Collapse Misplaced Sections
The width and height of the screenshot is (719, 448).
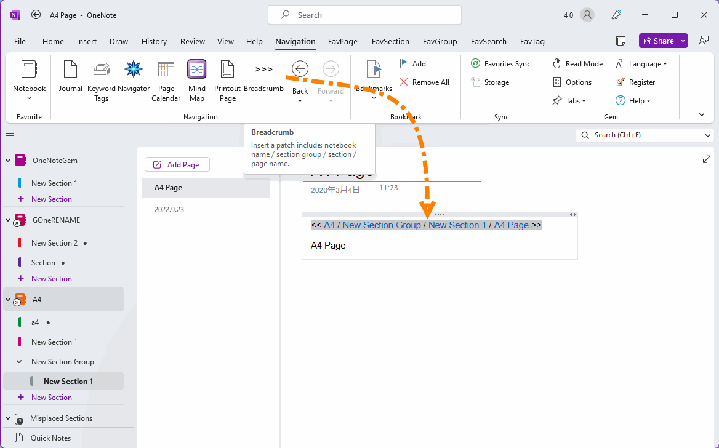[8, 418]
